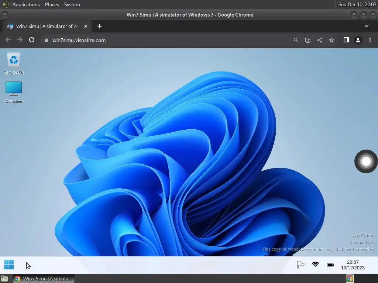Go back in Chrome browser

point(8,40)
